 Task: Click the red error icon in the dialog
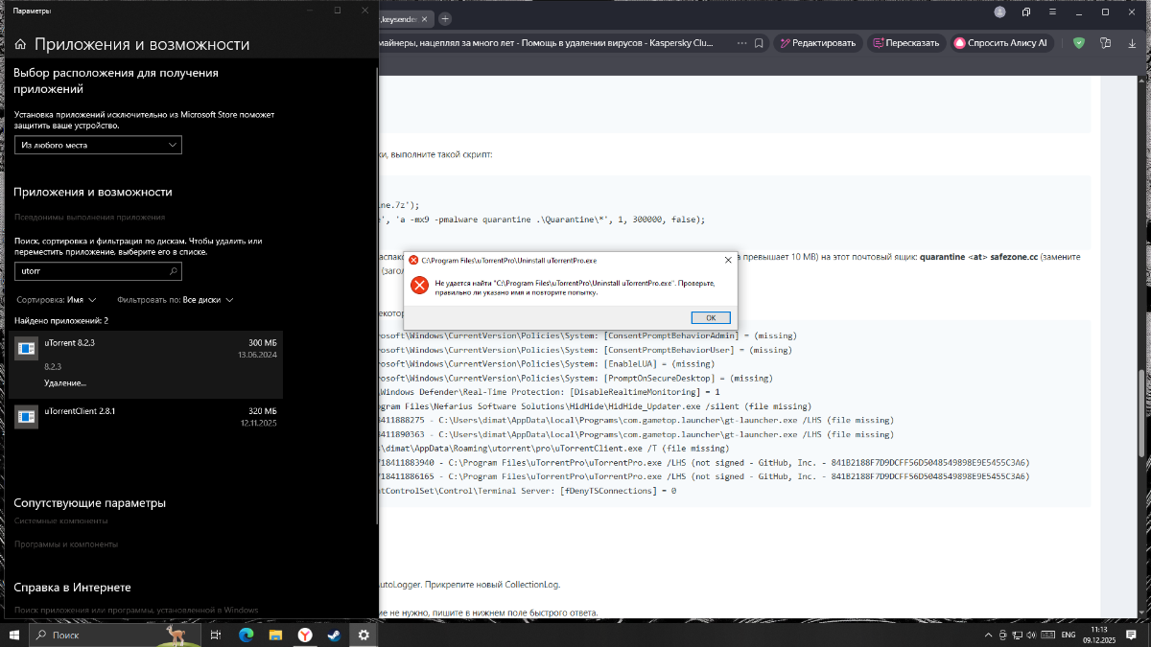419,286
